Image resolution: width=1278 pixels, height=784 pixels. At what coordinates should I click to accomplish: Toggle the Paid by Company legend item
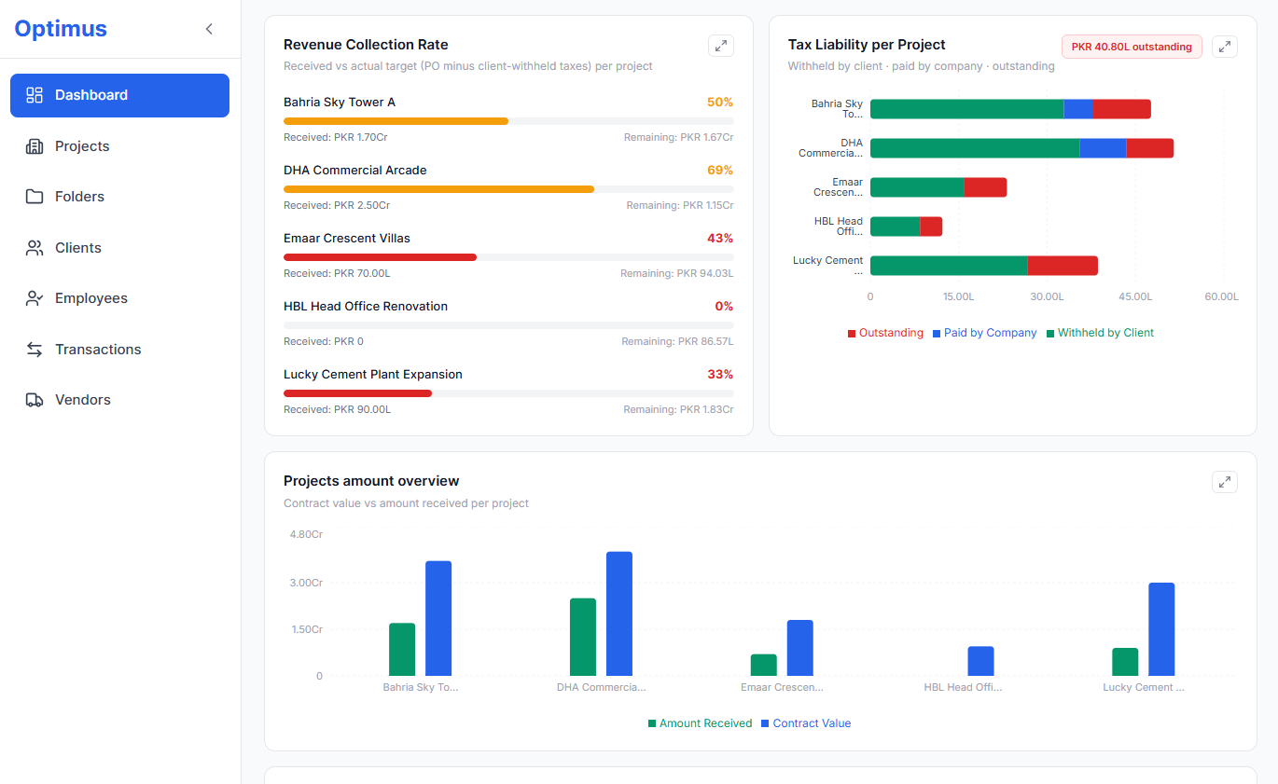(x=984, y=333)
